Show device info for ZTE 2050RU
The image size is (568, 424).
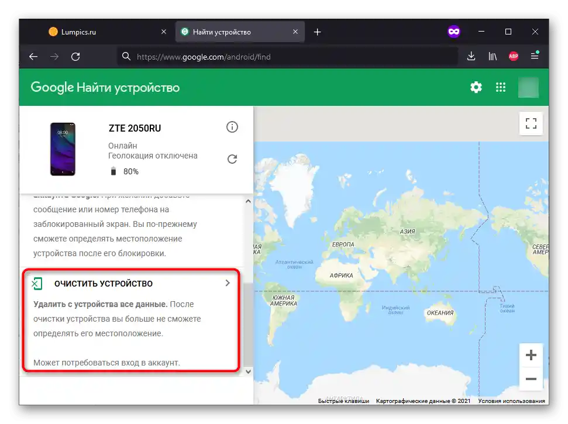232,127
